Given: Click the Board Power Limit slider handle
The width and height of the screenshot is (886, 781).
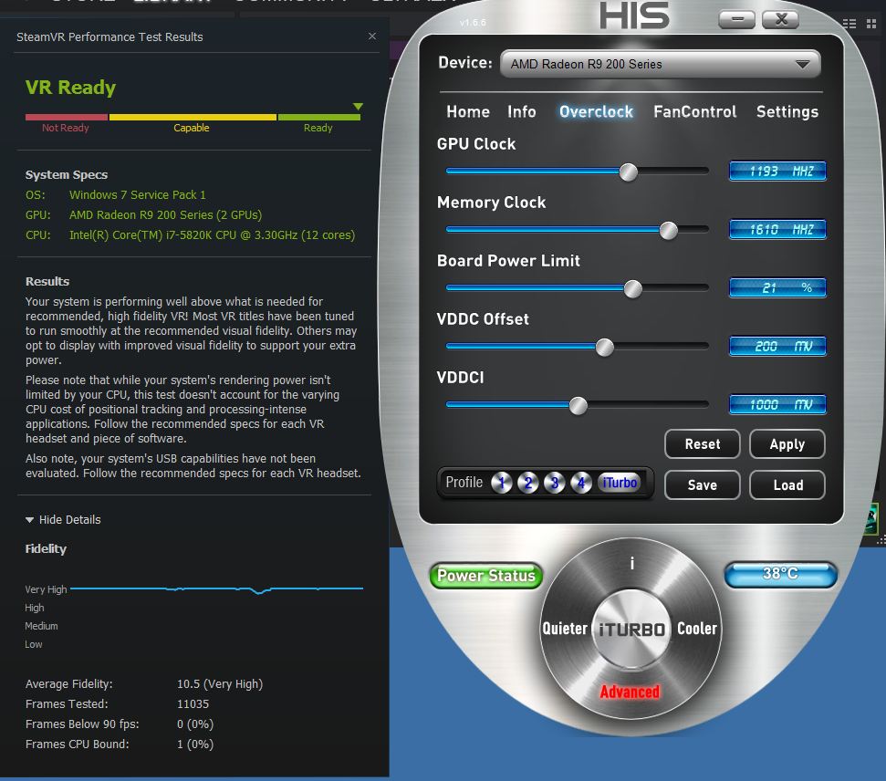Looking at the screenshot, I should pos(633,288).
